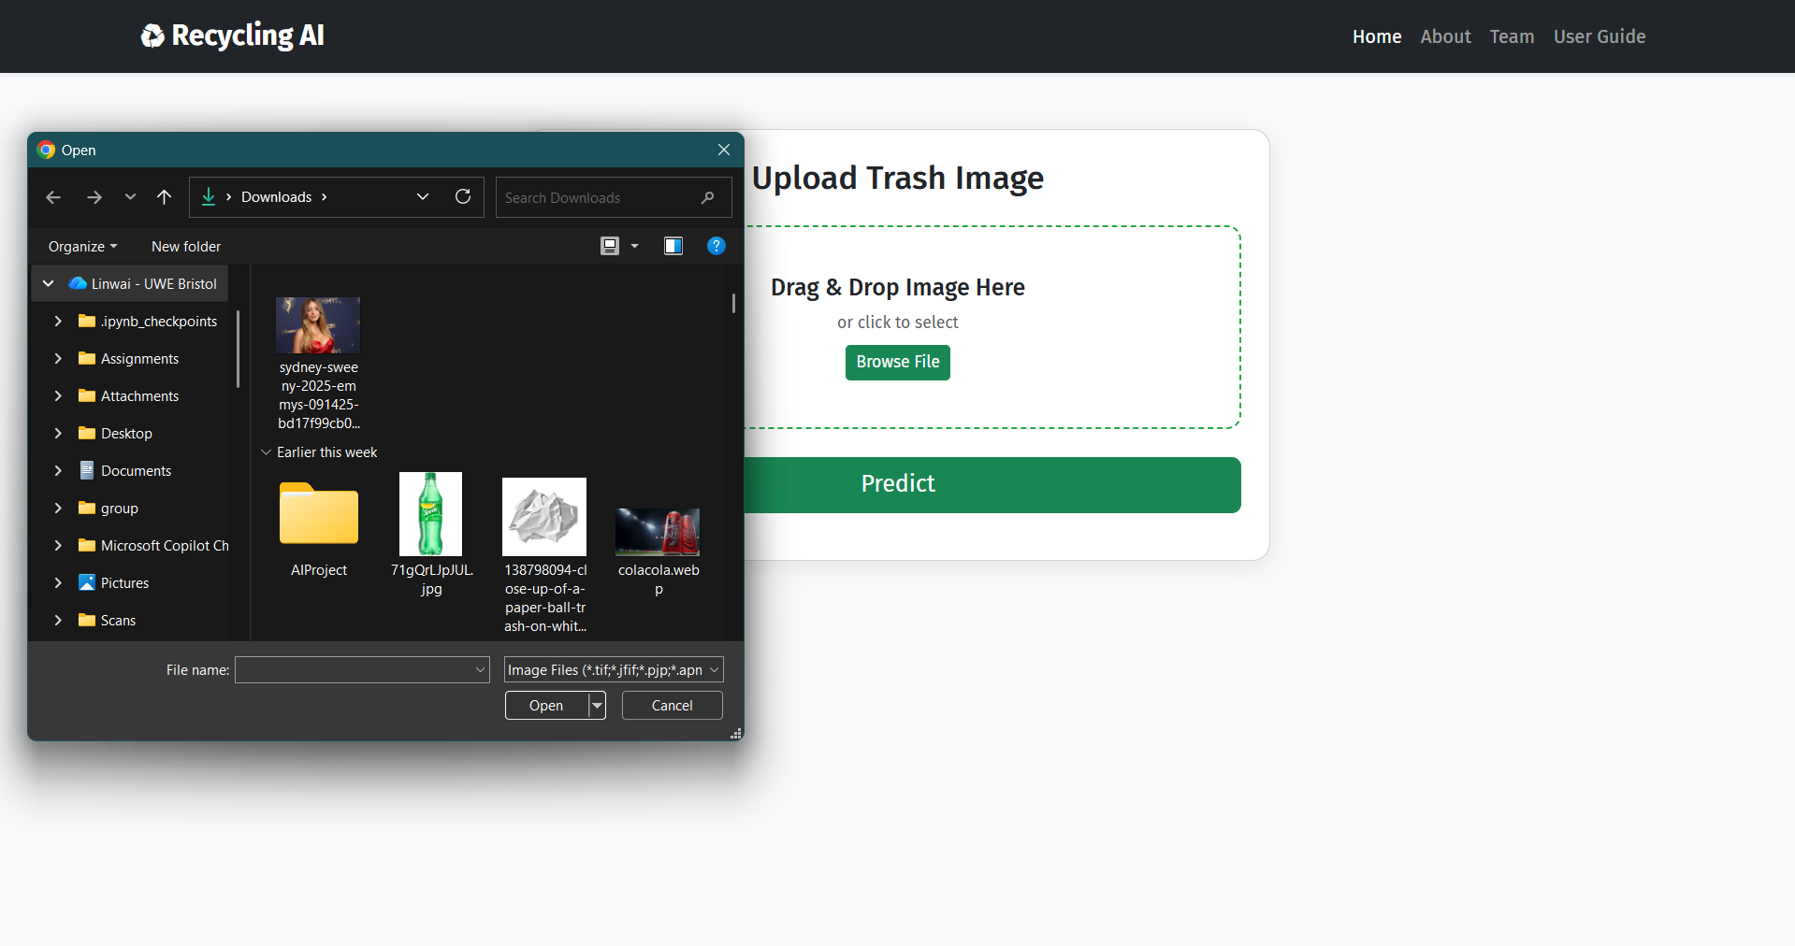Expand Desktop folder chevron
Image resolution: width=1795 pixels, height=946 pixels.
58,434
